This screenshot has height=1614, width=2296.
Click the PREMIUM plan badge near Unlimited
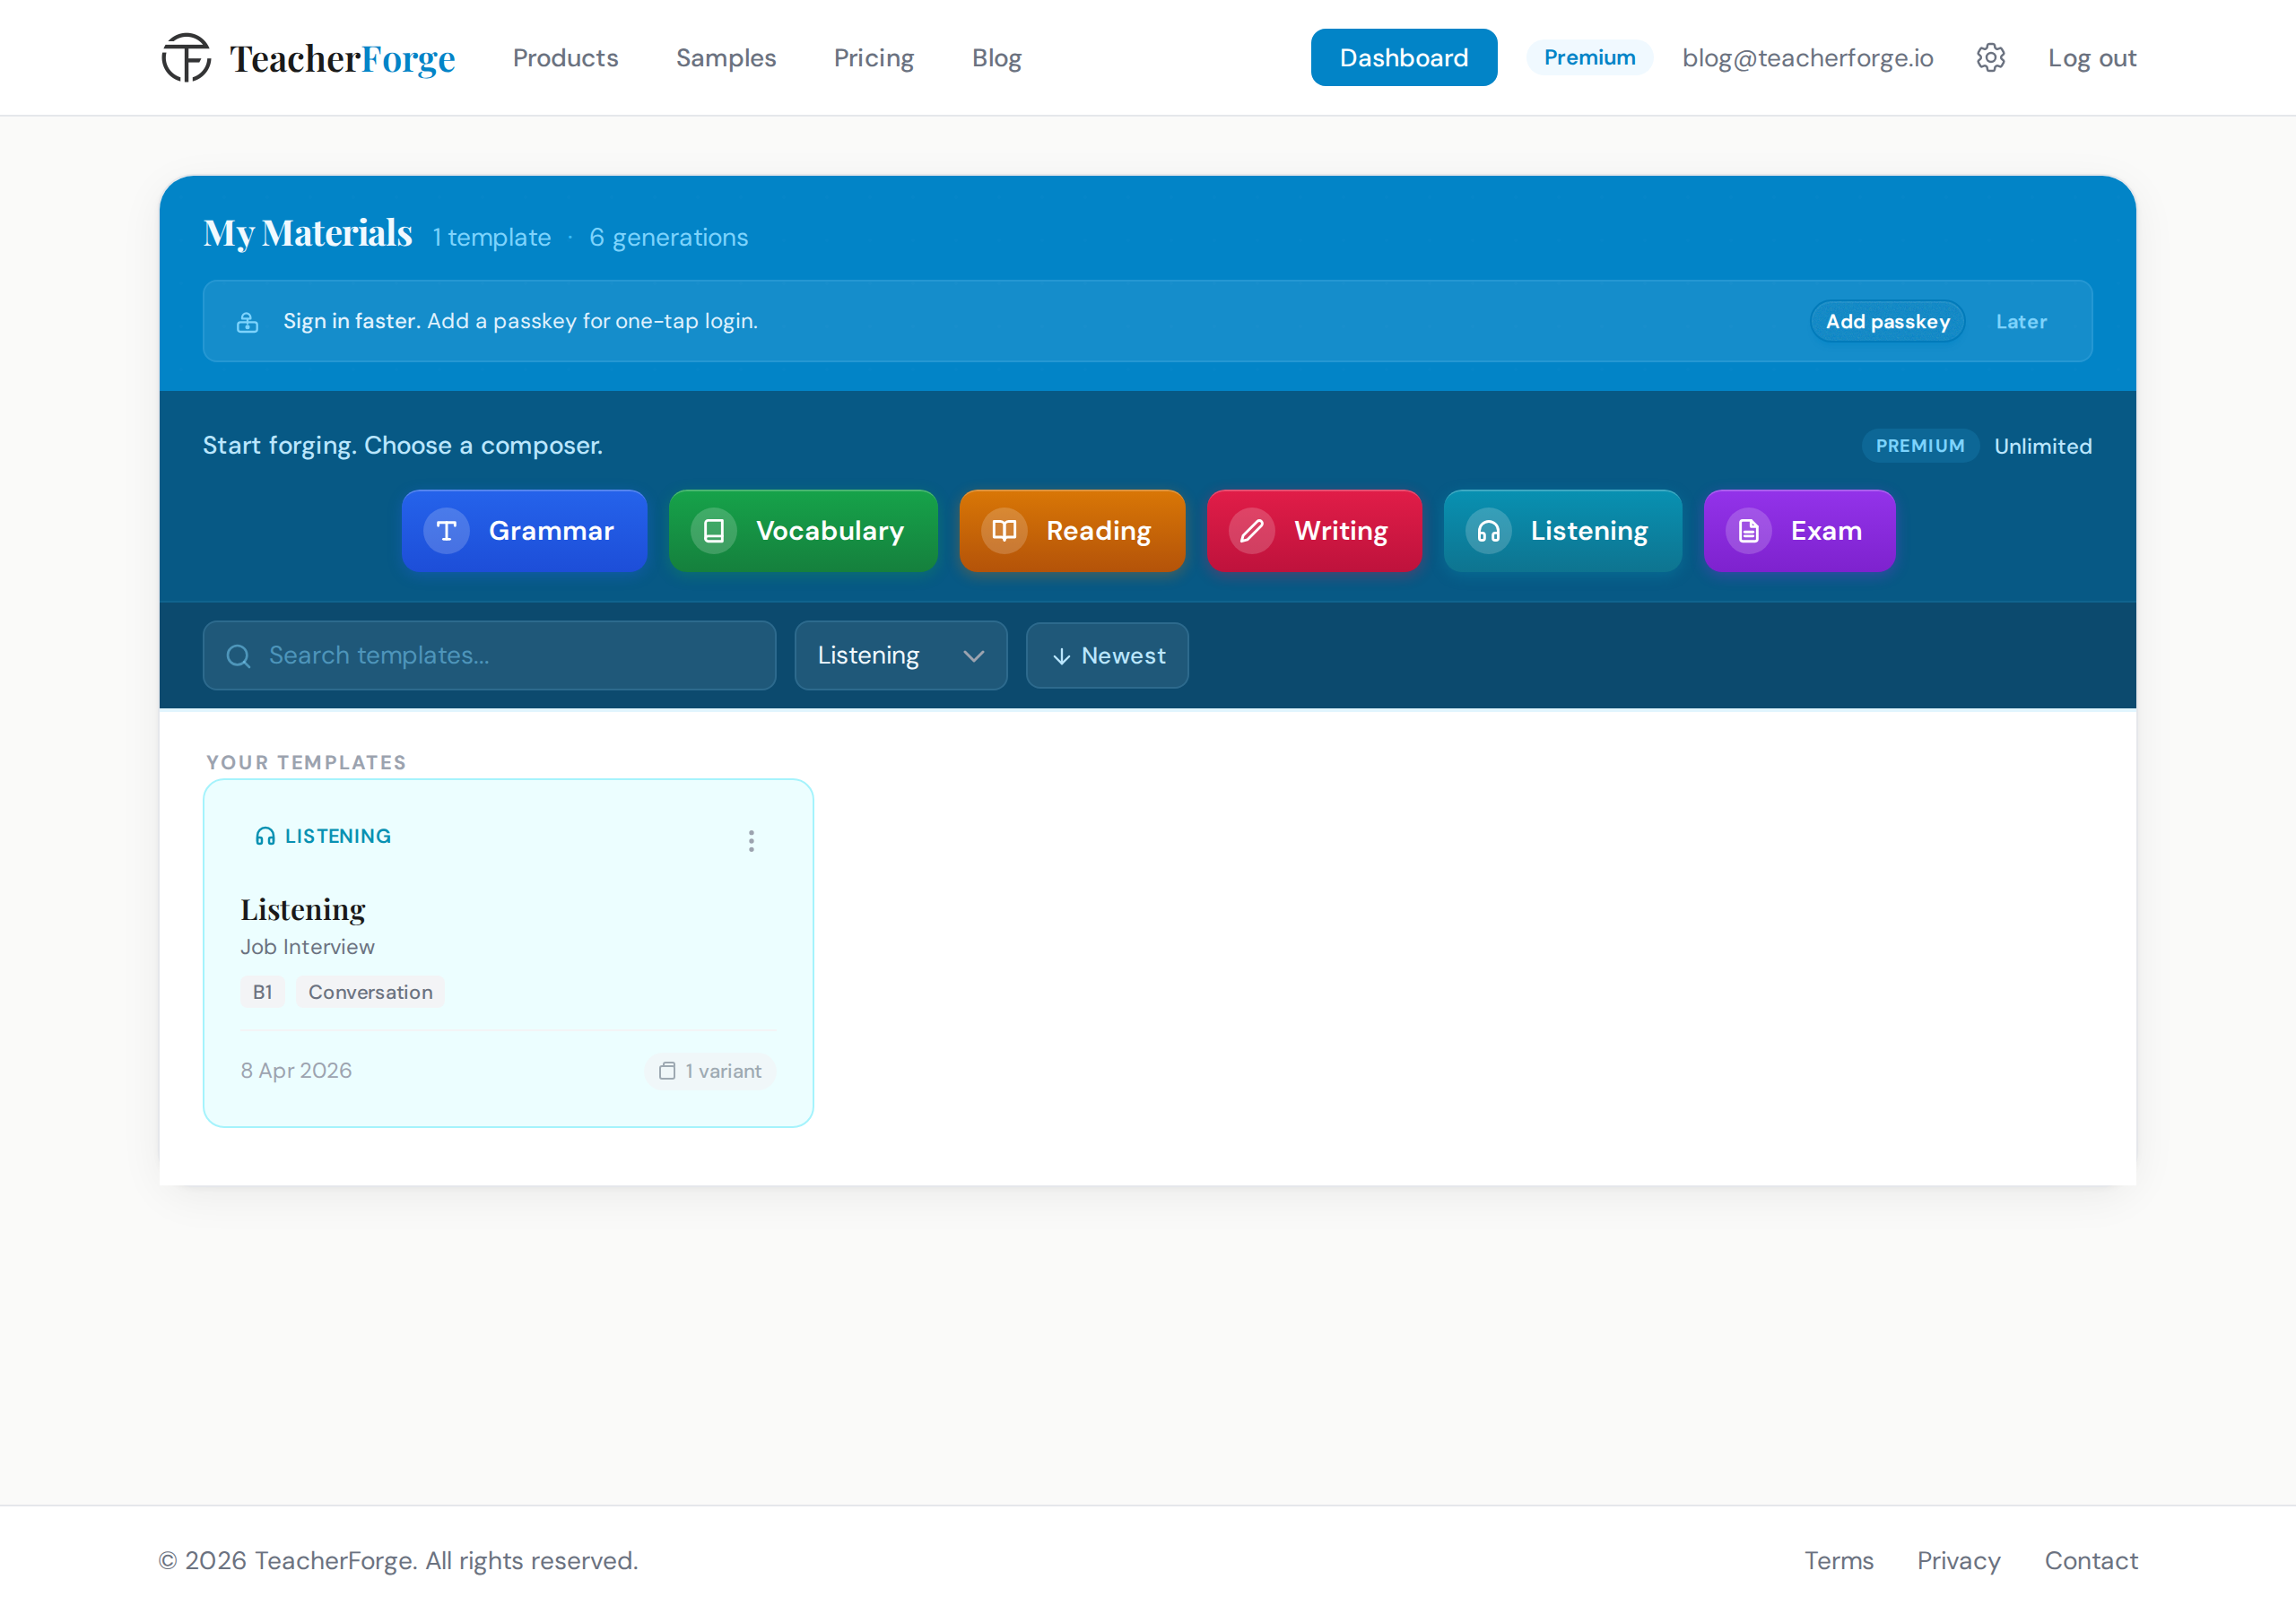tap(1920, 446)
